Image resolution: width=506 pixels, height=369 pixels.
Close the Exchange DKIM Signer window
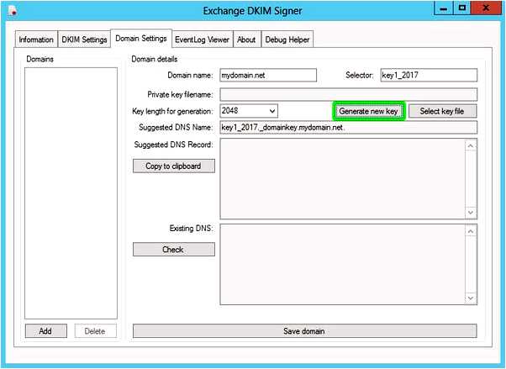point(486,8)
